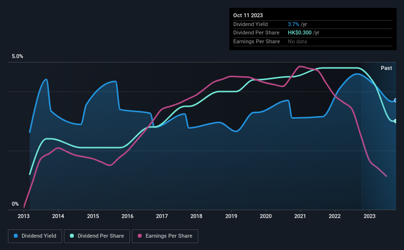
Task: Toggle the Dividend Yield legend button
Action: (35, 236)
